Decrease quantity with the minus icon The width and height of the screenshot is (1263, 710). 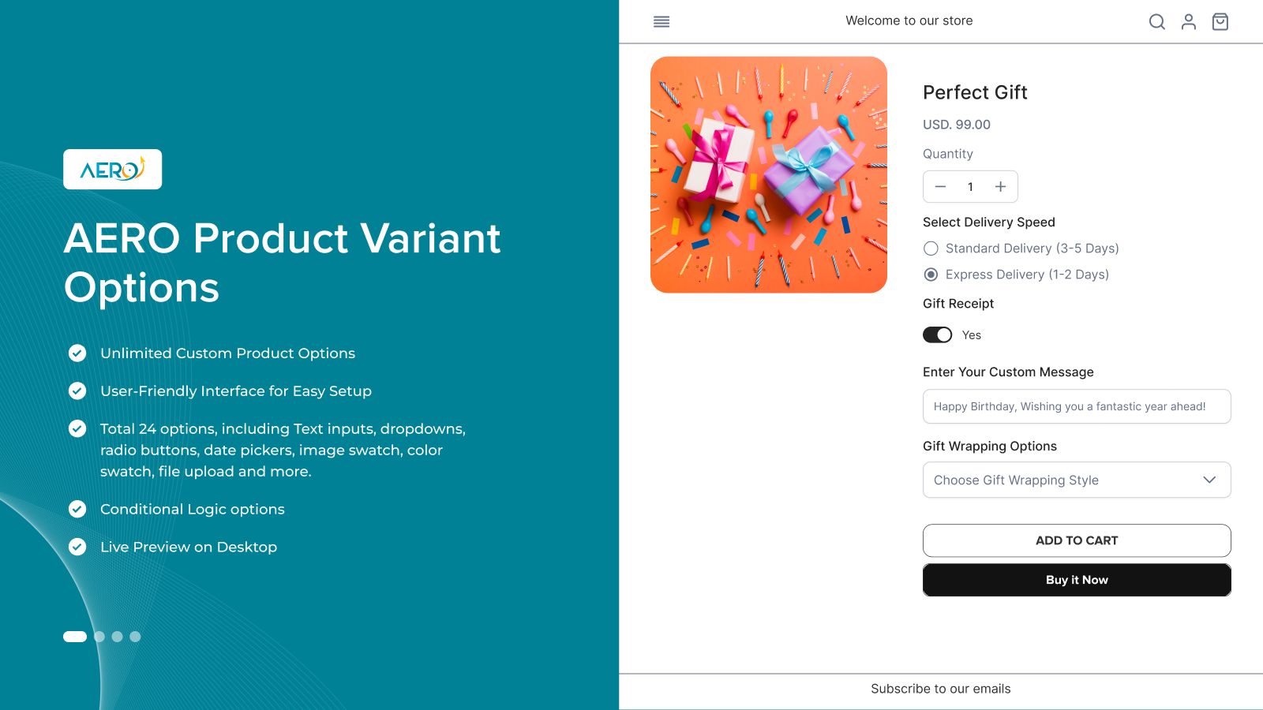(940, 187)
